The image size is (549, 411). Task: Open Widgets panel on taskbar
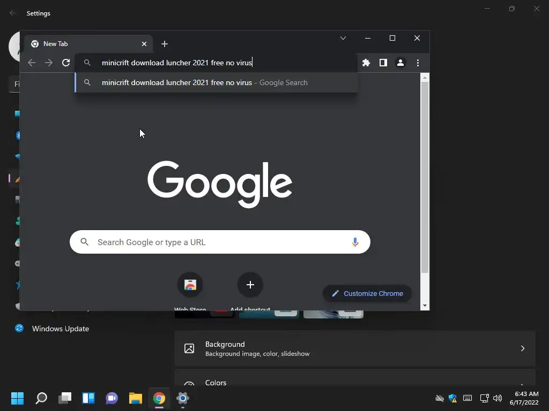88,398
